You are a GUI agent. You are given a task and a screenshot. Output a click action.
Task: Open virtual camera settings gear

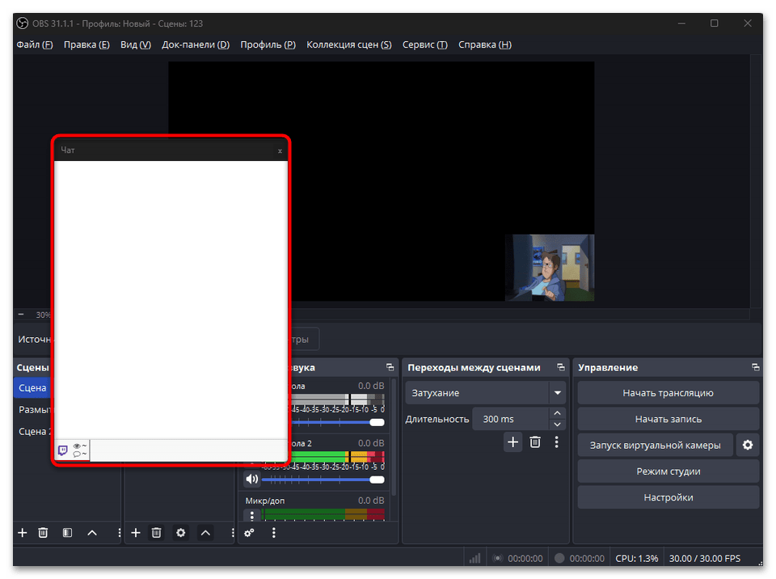(747, 446)
